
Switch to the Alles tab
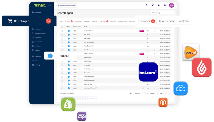62,21
